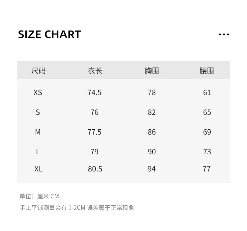Select the 胸围 column header
The height and width of the screenshot is (231, 247).
[151, 70]
